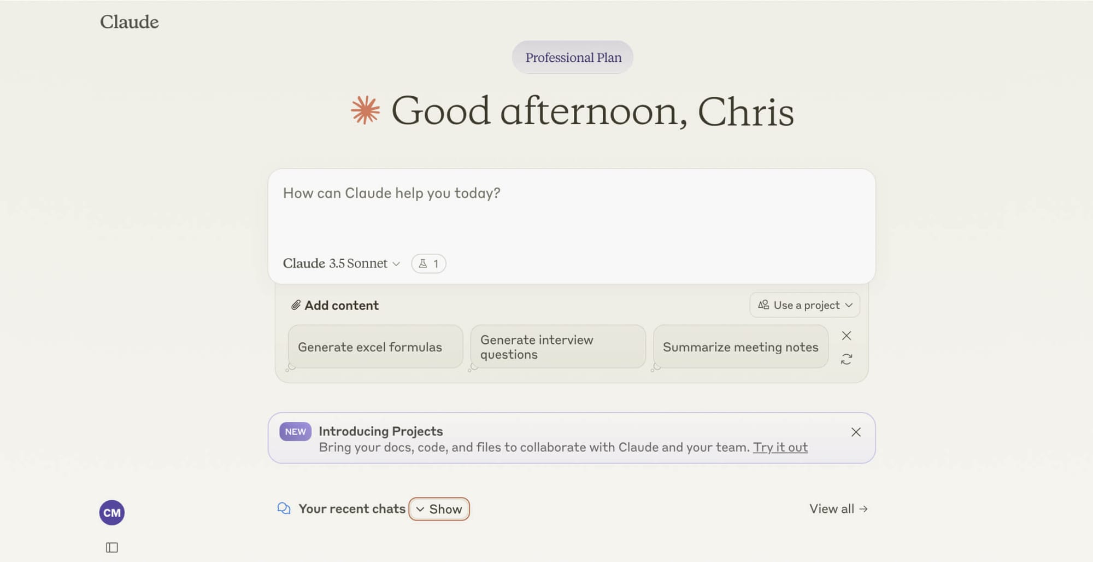
Task: Click the paperclip attachment icon
Action: point(296,305)
